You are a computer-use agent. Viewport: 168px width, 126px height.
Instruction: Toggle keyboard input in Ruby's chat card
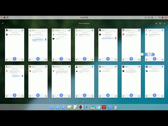coord(116,60)
